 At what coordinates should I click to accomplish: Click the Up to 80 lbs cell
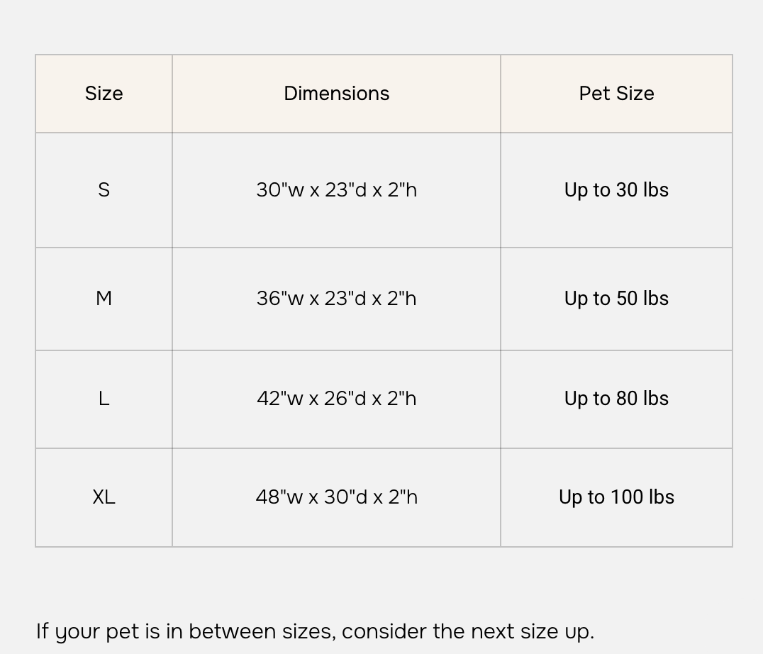point(616,399)
